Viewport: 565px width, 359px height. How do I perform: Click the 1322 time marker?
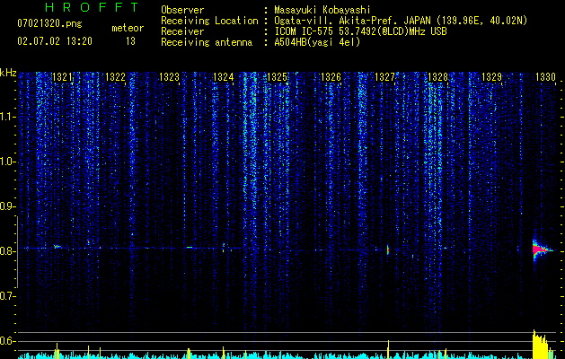(x=115, y=77)
